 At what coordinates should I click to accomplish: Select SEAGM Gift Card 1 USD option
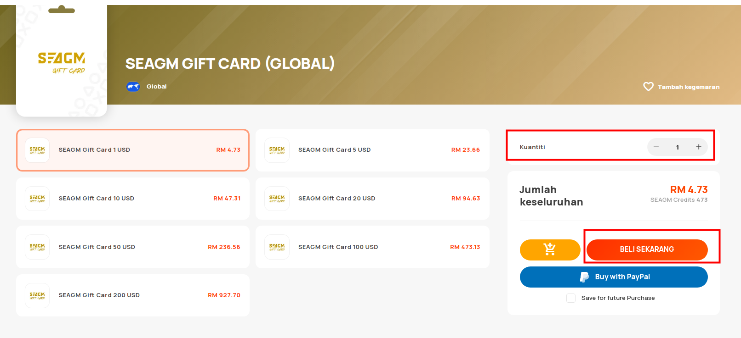click(133, 150)
